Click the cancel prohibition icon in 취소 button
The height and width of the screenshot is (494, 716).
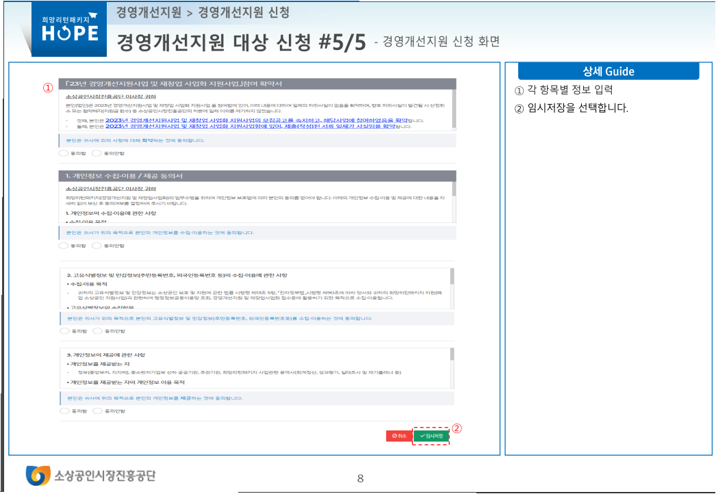[x=394, y=437]
